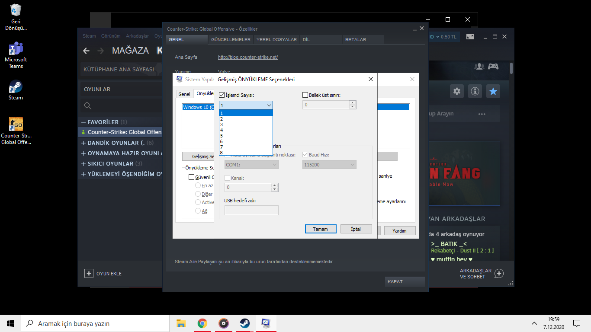Open File Explorer from the taskbar
This screenshot has height=332, width=591.
[x=181, y=323]
